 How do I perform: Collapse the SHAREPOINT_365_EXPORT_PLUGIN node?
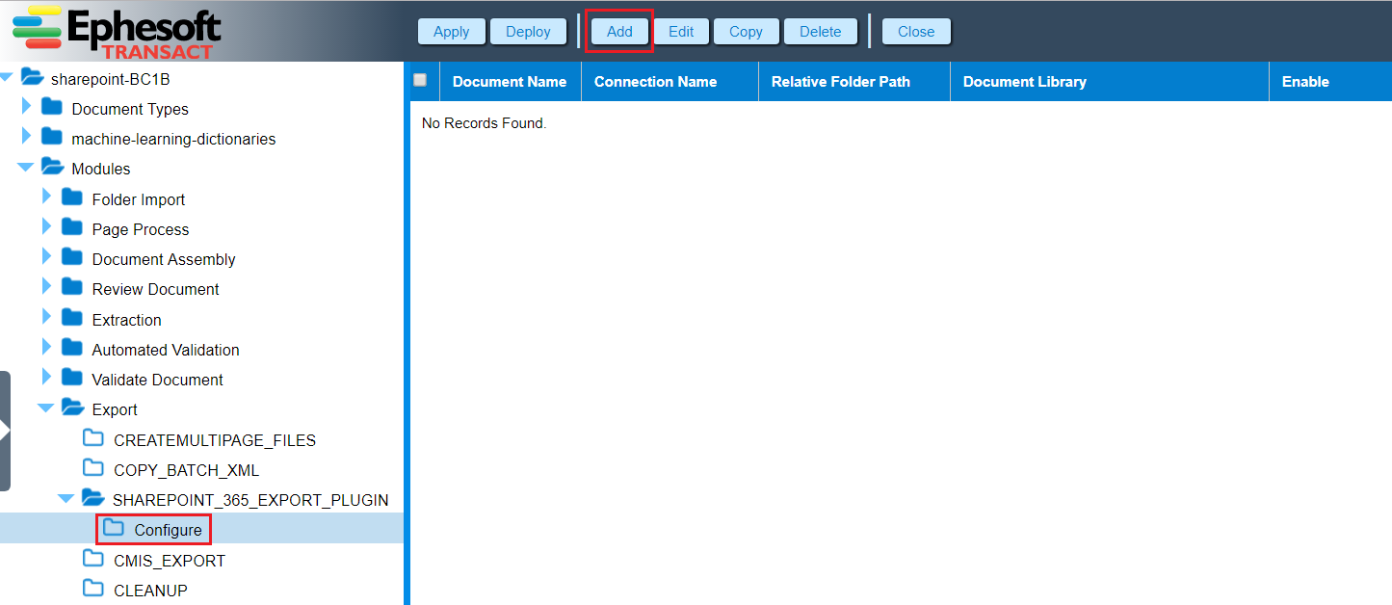point(66,499)
